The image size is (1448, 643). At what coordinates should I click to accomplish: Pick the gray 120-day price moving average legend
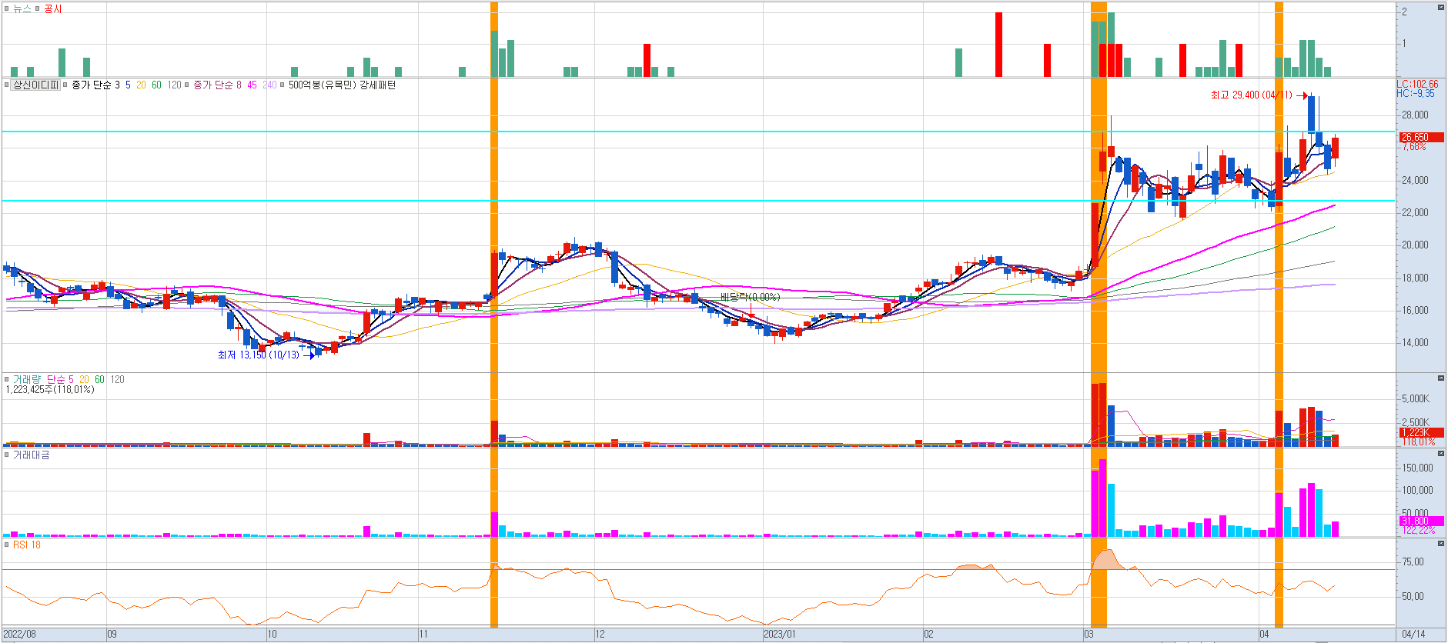[175, 85]
